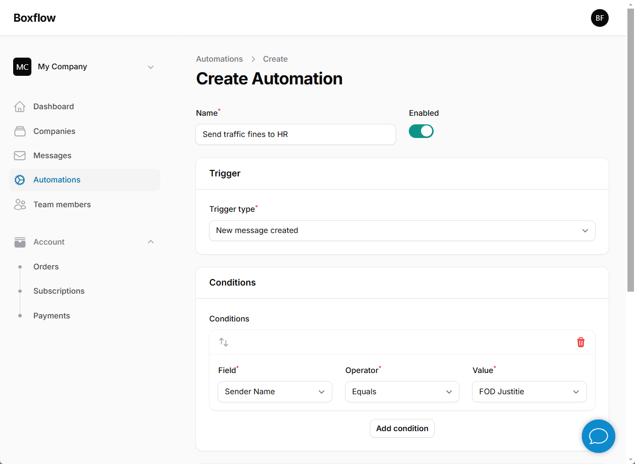
Task: Click the BF user avatar
Action: coord(600,18)
